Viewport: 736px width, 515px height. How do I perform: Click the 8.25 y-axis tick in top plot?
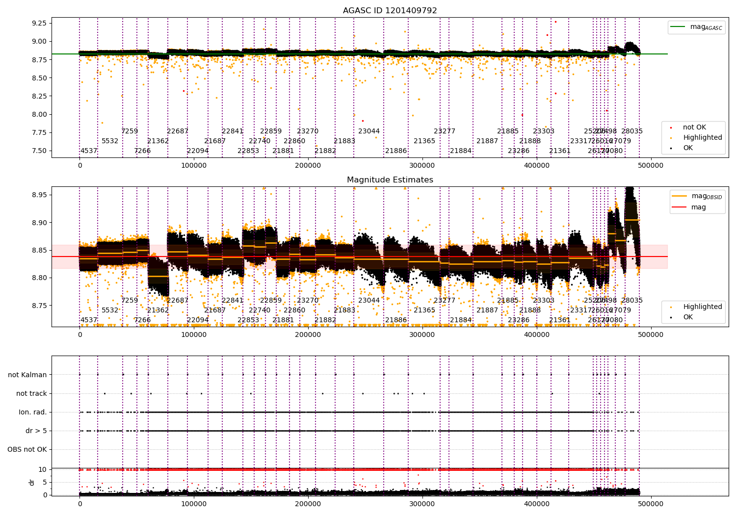(39, 97)
